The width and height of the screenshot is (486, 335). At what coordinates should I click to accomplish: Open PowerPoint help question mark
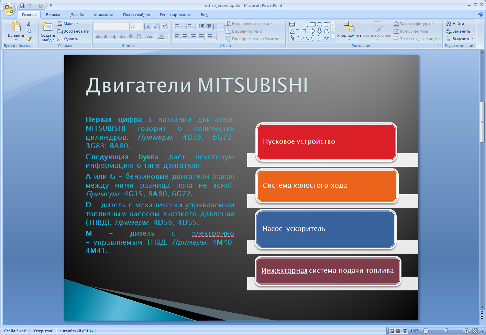(481, 14)
